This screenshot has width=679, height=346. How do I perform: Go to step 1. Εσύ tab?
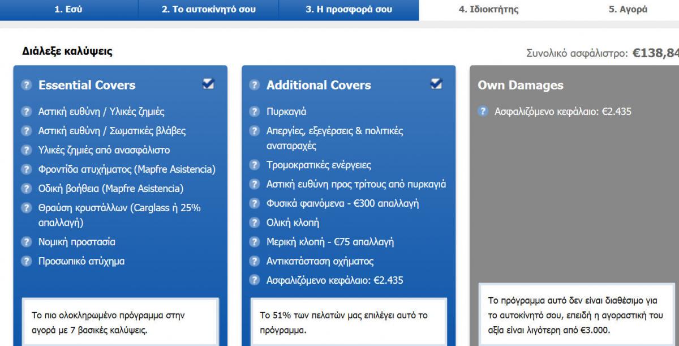pos(69,10)
